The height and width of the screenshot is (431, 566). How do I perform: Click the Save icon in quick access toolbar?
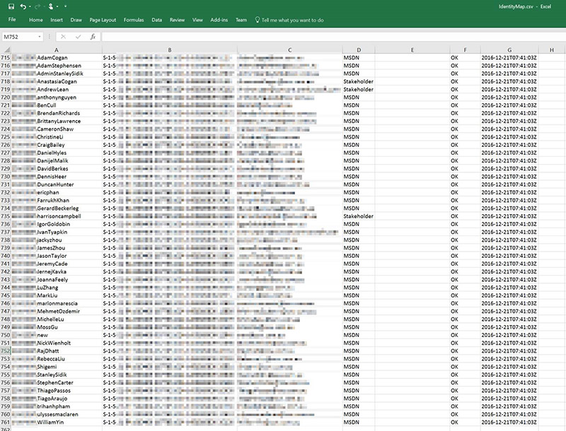click(x=11, y=6)
